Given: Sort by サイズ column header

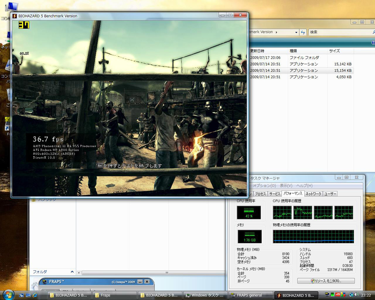Looking at the screenshot, I should point(341,51).
